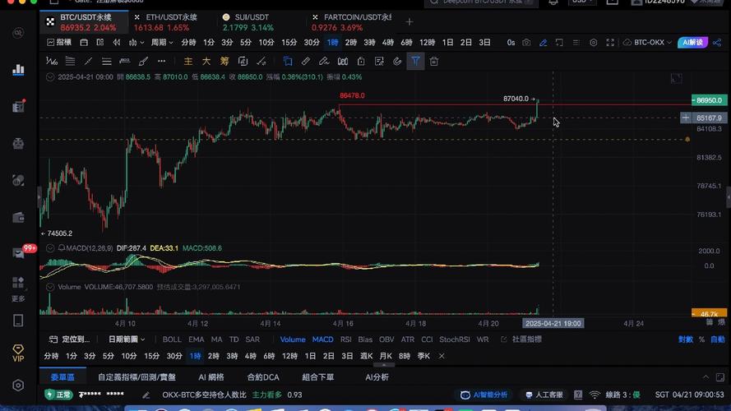
Task: Click the AI智能分析 button
Action: click(x=485, y=395)
